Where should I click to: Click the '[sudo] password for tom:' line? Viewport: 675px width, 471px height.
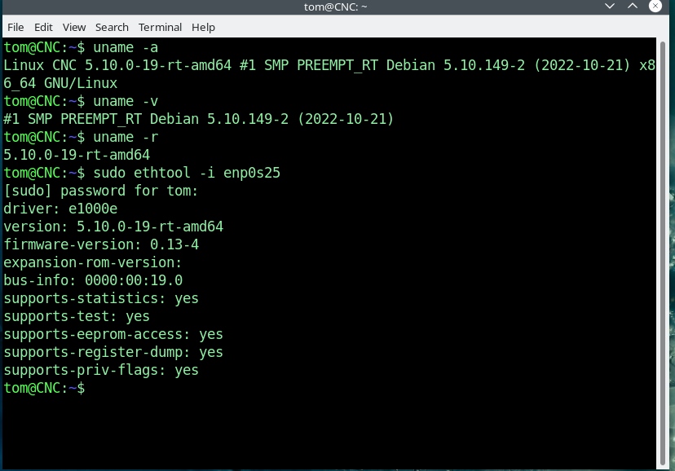(101, 191)
